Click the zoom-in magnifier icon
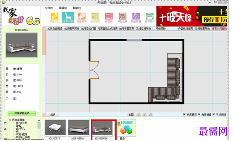 (x=139, y=114)
